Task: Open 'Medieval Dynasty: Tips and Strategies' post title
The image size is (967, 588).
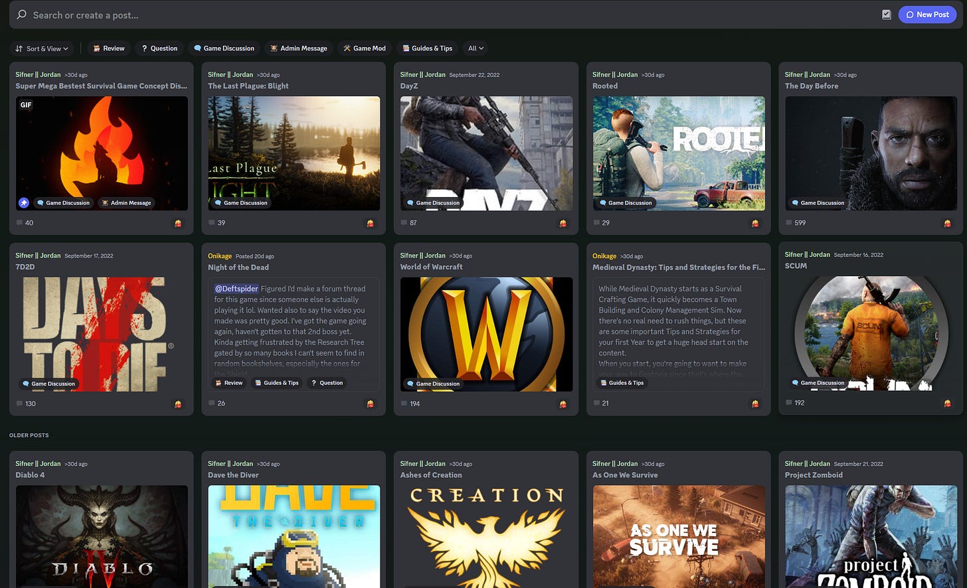Action: click(x=679, y=267)
